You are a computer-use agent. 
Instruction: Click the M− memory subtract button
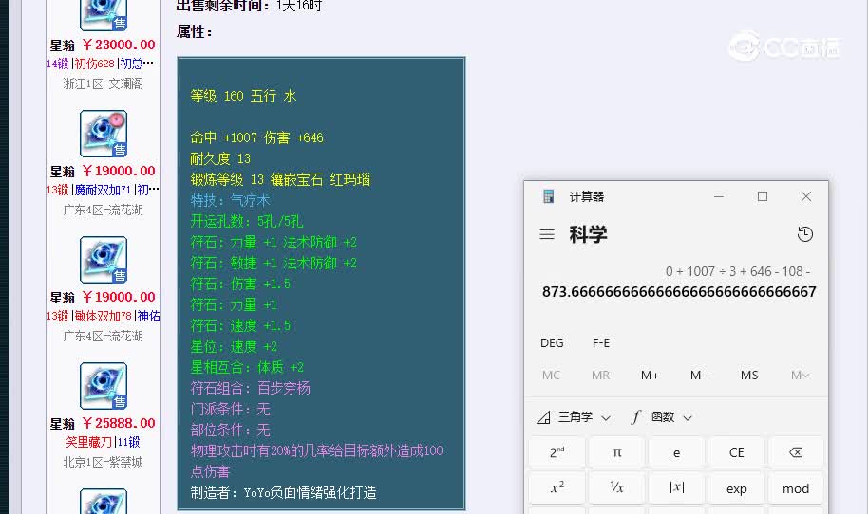pos(699,376)
